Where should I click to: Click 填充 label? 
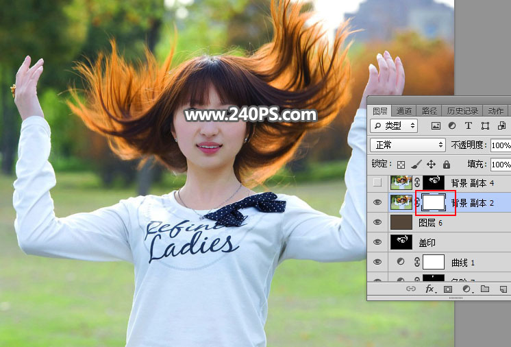pos(477,165)
